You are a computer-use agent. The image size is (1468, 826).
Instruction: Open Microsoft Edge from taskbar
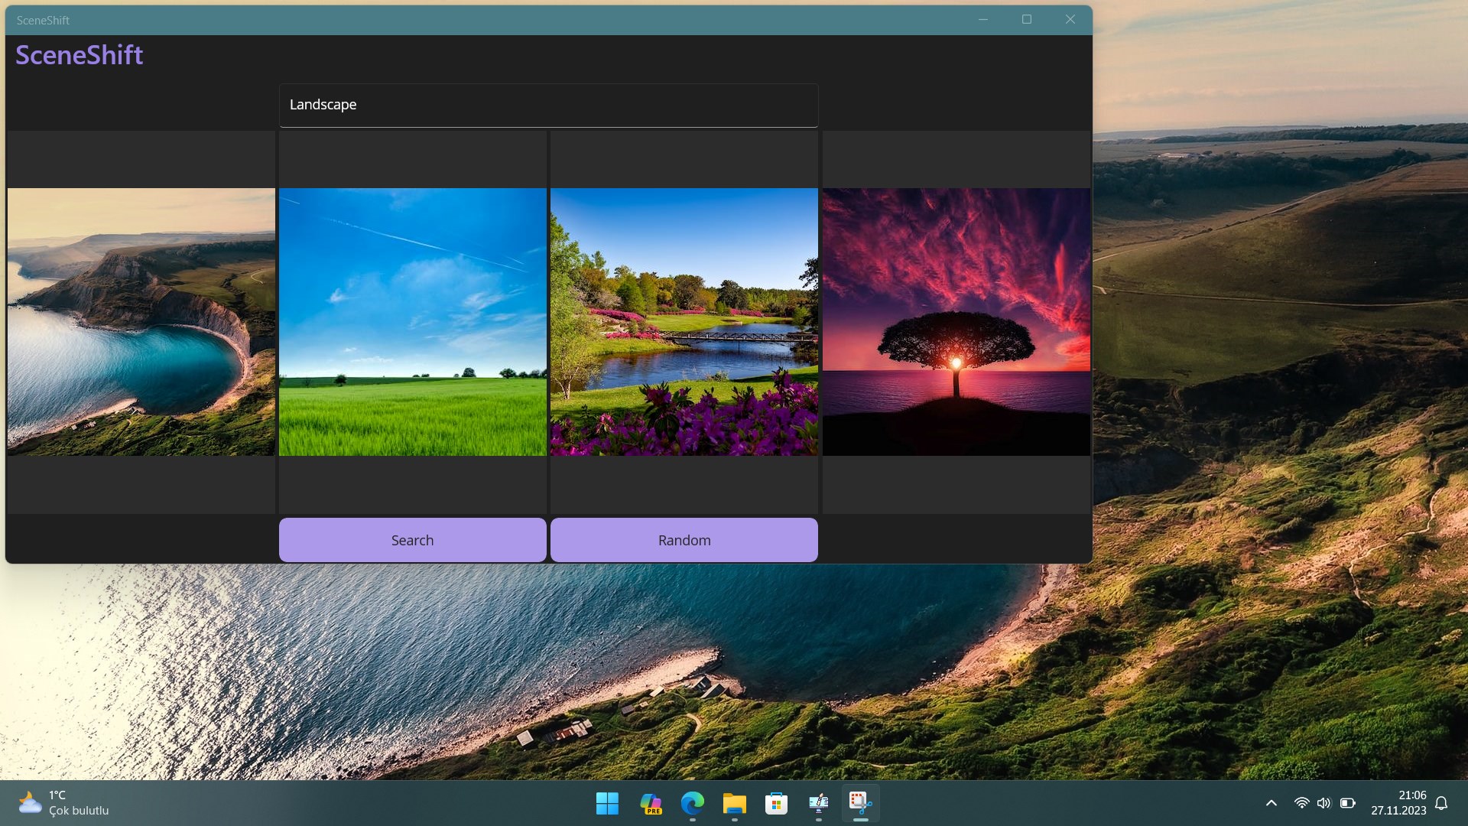tap(693, 803)
